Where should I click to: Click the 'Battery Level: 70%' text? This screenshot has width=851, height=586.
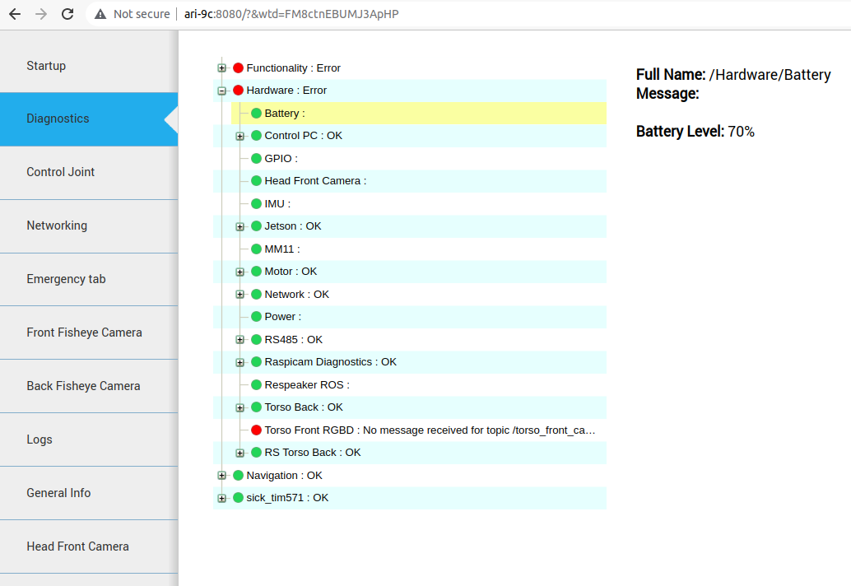click(695, 132)
